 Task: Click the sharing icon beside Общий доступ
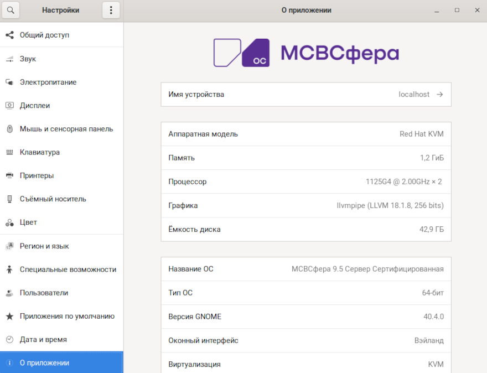[9, 35]
